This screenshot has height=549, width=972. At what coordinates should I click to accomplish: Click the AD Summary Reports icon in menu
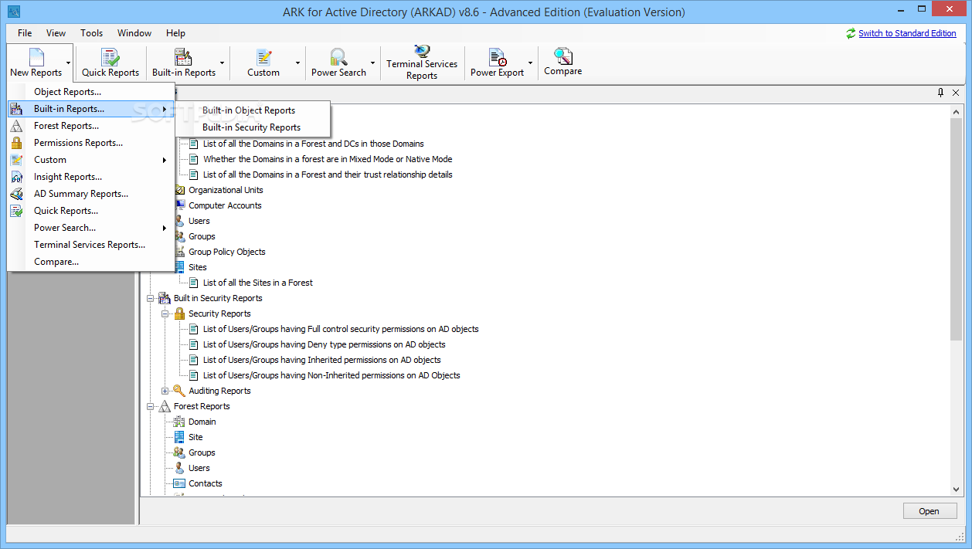coord(17,194)
